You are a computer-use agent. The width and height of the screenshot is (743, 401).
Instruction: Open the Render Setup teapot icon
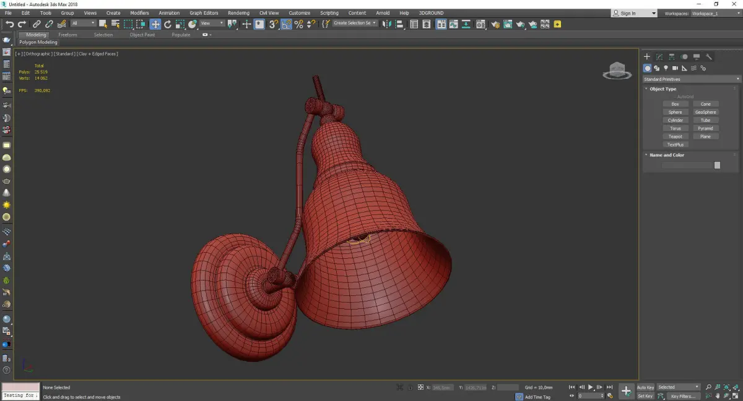495,24
